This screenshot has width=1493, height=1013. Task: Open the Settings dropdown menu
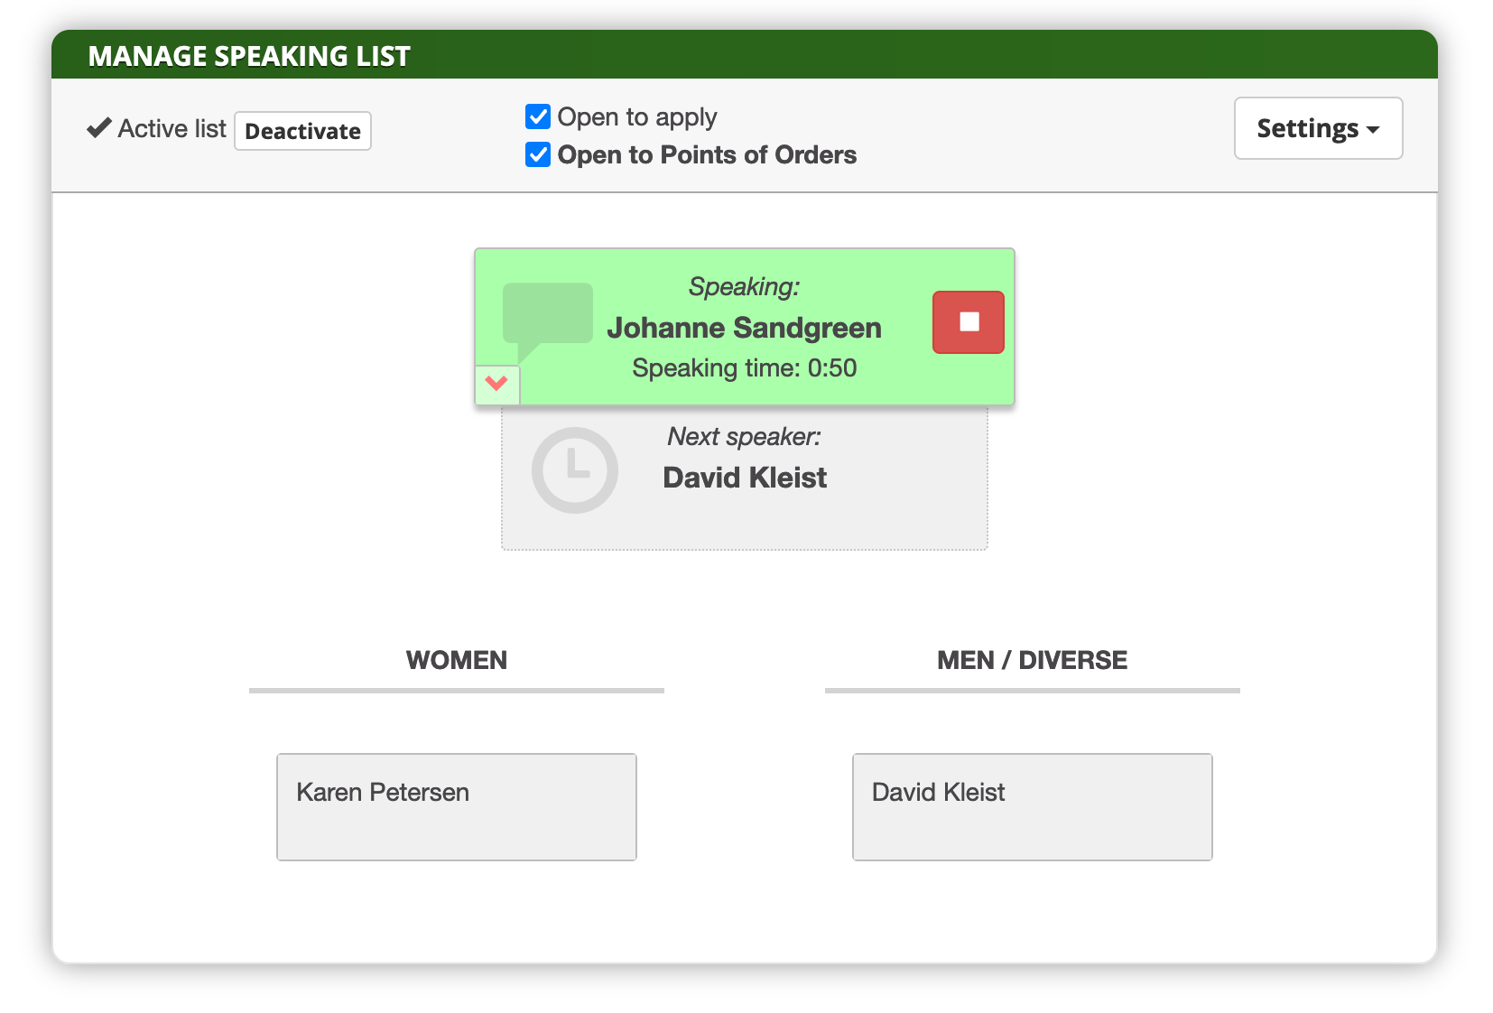coord(1317,128)
